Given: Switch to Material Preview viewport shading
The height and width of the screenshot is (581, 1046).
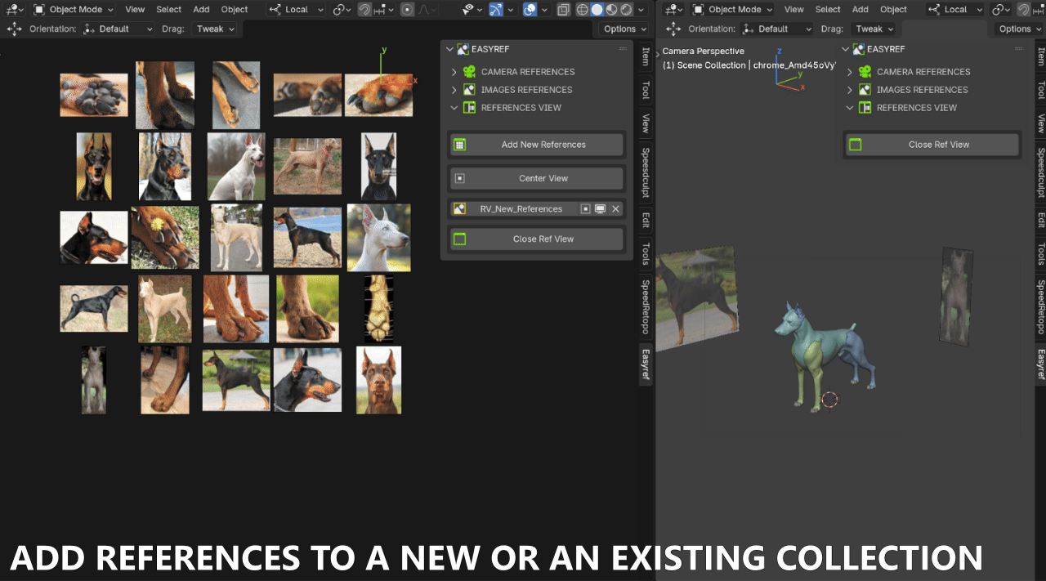Looking at the screenshot, I should (x=611, y=9).
